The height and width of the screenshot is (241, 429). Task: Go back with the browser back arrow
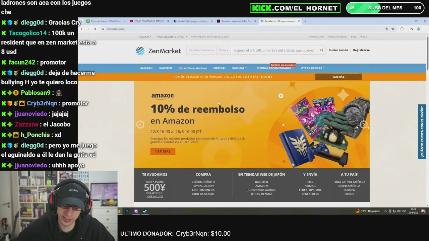coord(82,29)
